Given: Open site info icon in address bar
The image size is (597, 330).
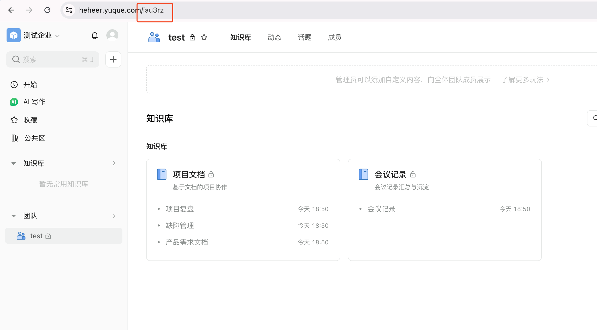Looking at the screenshot, I should pos(69,10).
